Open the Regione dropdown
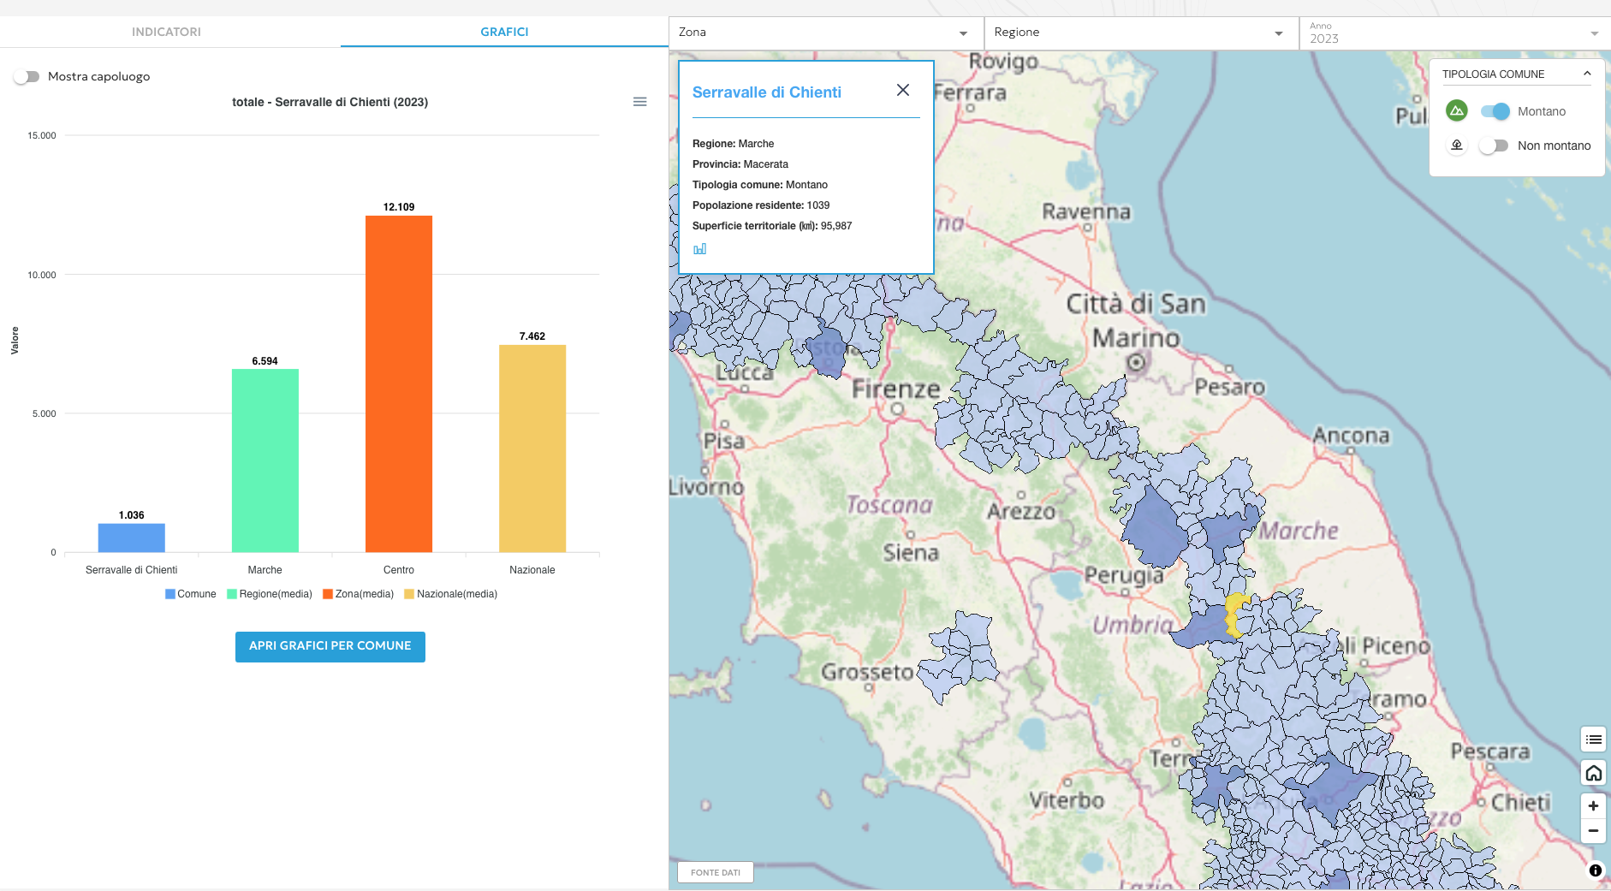The width and height of the screenshot is (1611, 891). [x=1140, y=33]
